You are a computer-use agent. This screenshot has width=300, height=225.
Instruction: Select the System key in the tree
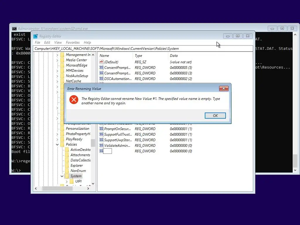[76, 176]
